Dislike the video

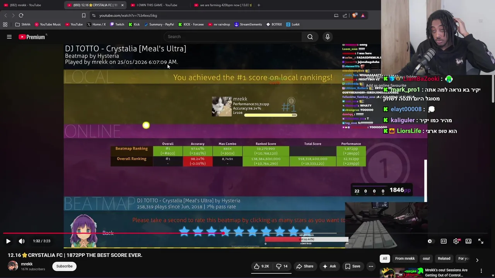point(282,266)
